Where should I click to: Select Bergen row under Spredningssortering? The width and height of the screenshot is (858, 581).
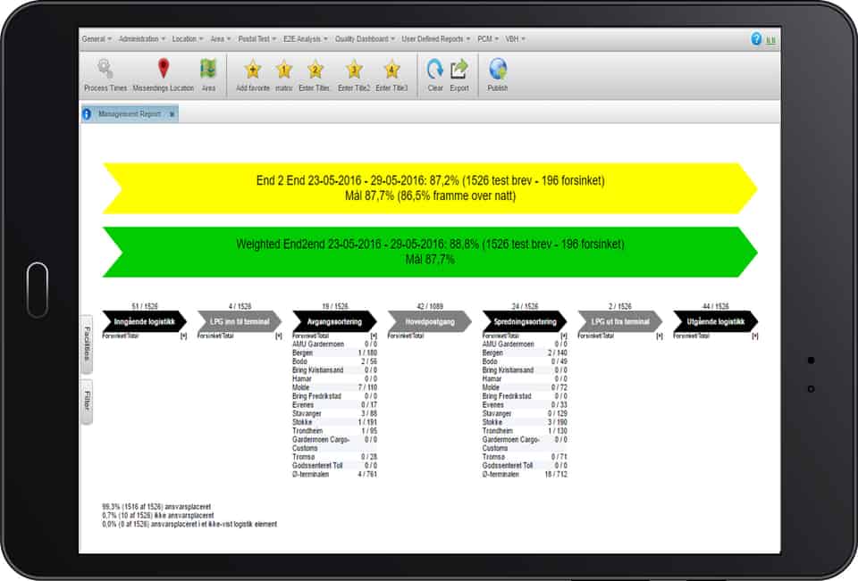click(525, 353)
